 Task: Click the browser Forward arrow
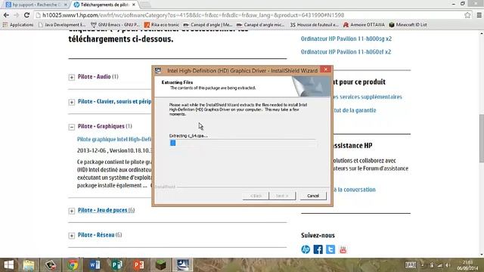[x=16, y=15]
